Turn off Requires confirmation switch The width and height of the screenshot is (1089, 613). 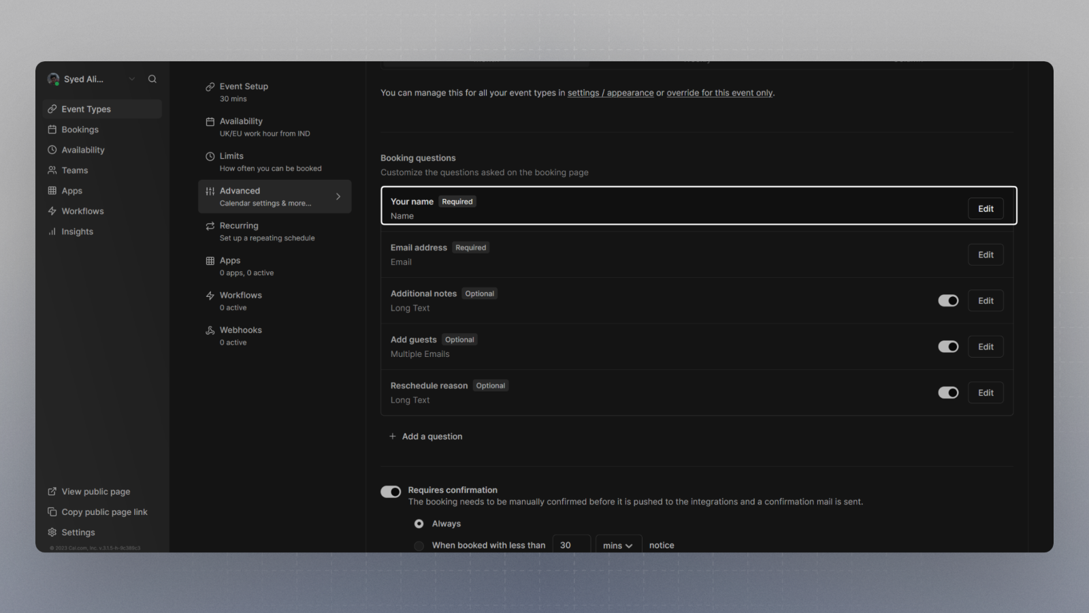(x=391, y=492)
